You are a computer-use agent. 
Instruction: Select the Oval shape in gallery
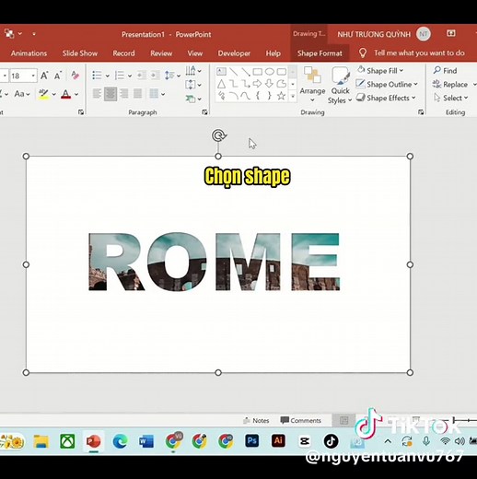[270, 72]
